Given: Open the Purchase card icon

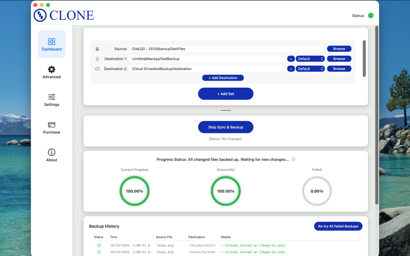Looking at the screenshot, I should pos(52,125).
